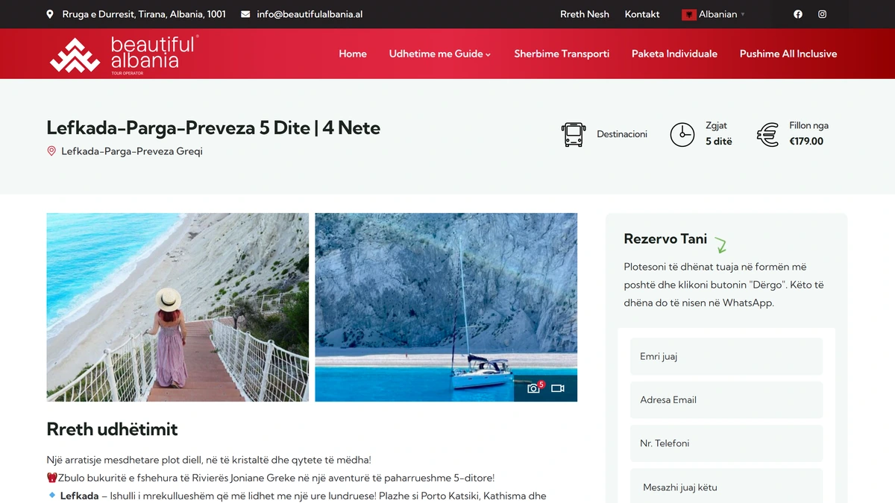Click the 5 ditë duration text
The image size is (895, 503).
pyautogui.click(x=719, y=142)
